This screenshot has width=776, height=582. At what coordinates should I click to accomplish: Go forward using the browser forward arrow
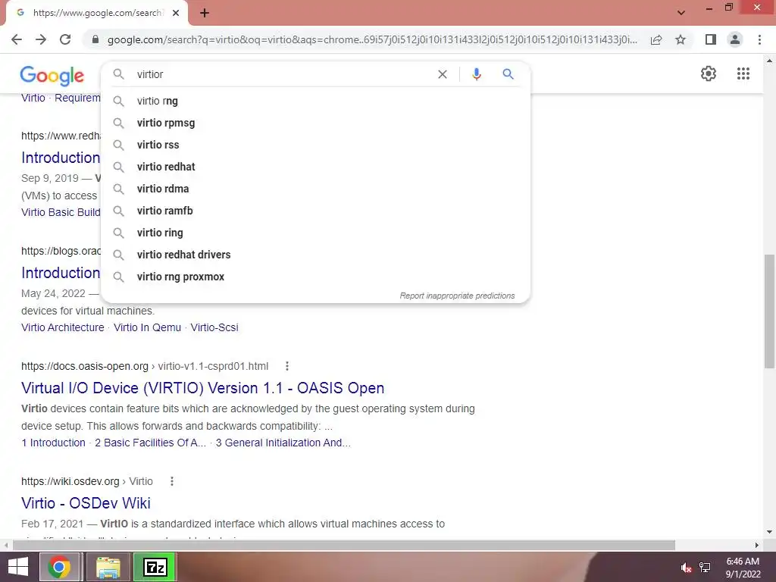point(41,39)
